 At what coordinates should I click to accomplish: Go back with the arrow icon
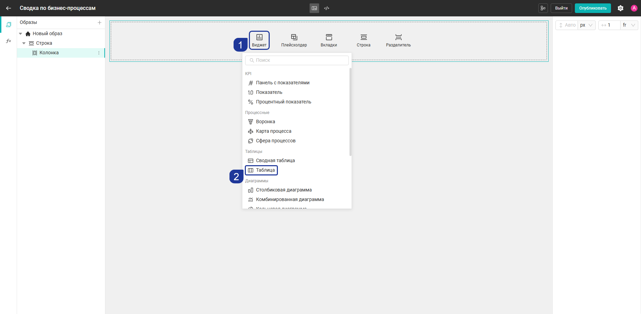9,8
